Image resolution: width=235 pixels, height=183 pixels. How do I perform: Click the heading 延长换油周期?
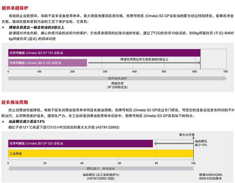click(x=15, y=102)
